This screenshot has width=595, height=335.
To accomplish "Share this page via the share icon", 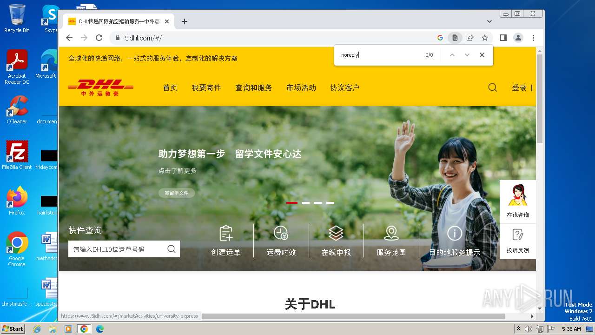I will tap(470, 38).
